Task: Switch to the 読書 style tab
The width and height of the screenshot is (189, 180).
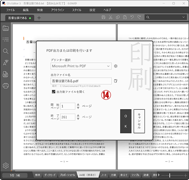Action: point(146,175)
